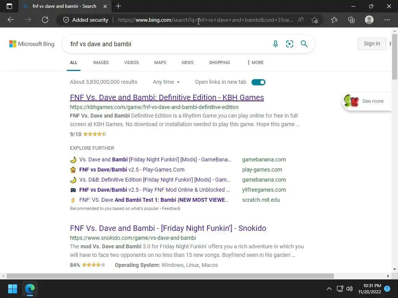This screenshot has height=298, width=398.
Task: Switch to the MAPS tab
Action: 160,62
